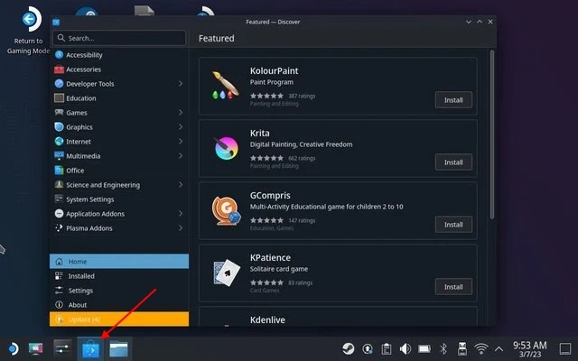Open the removable storage tray icon
578x361 pixels.
point(462,348)
